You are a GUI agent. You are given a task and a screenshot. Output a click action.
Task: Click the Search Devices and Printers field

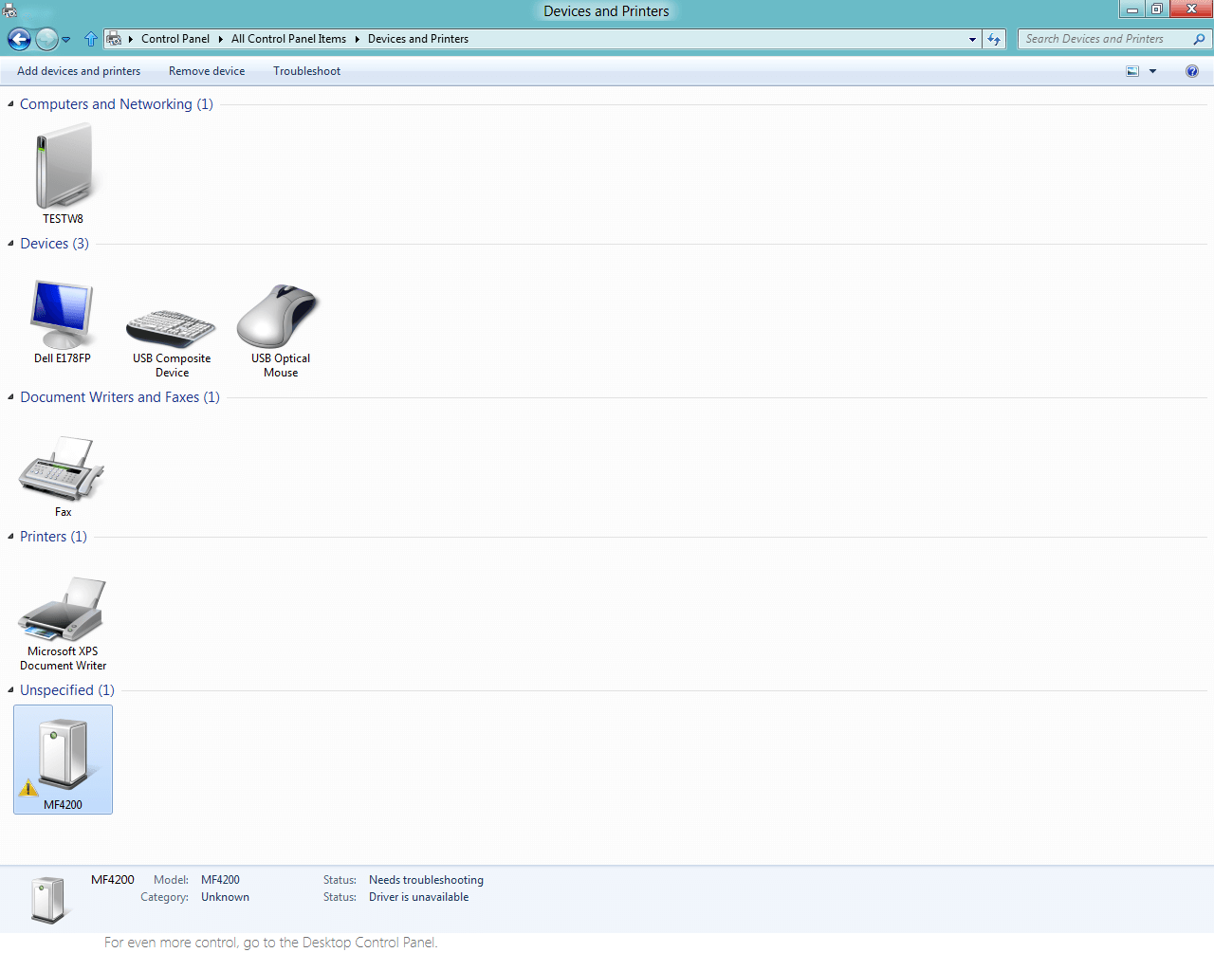1106,39
